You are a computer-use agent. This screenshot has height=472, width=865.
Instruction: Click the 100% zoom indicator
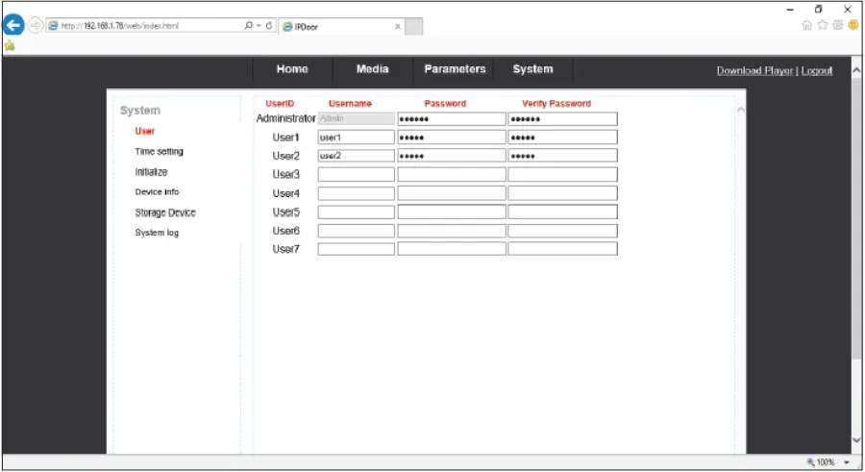click(821, 462)
